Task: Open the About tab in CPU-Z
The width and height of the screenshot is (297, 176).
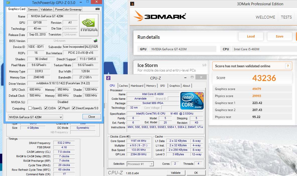Action: pos(186,86)
